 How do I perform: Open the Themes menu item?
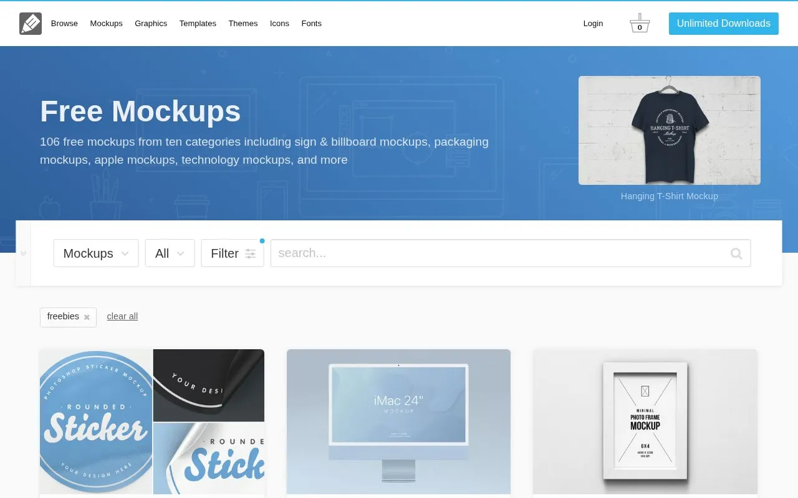click(243, 24)
